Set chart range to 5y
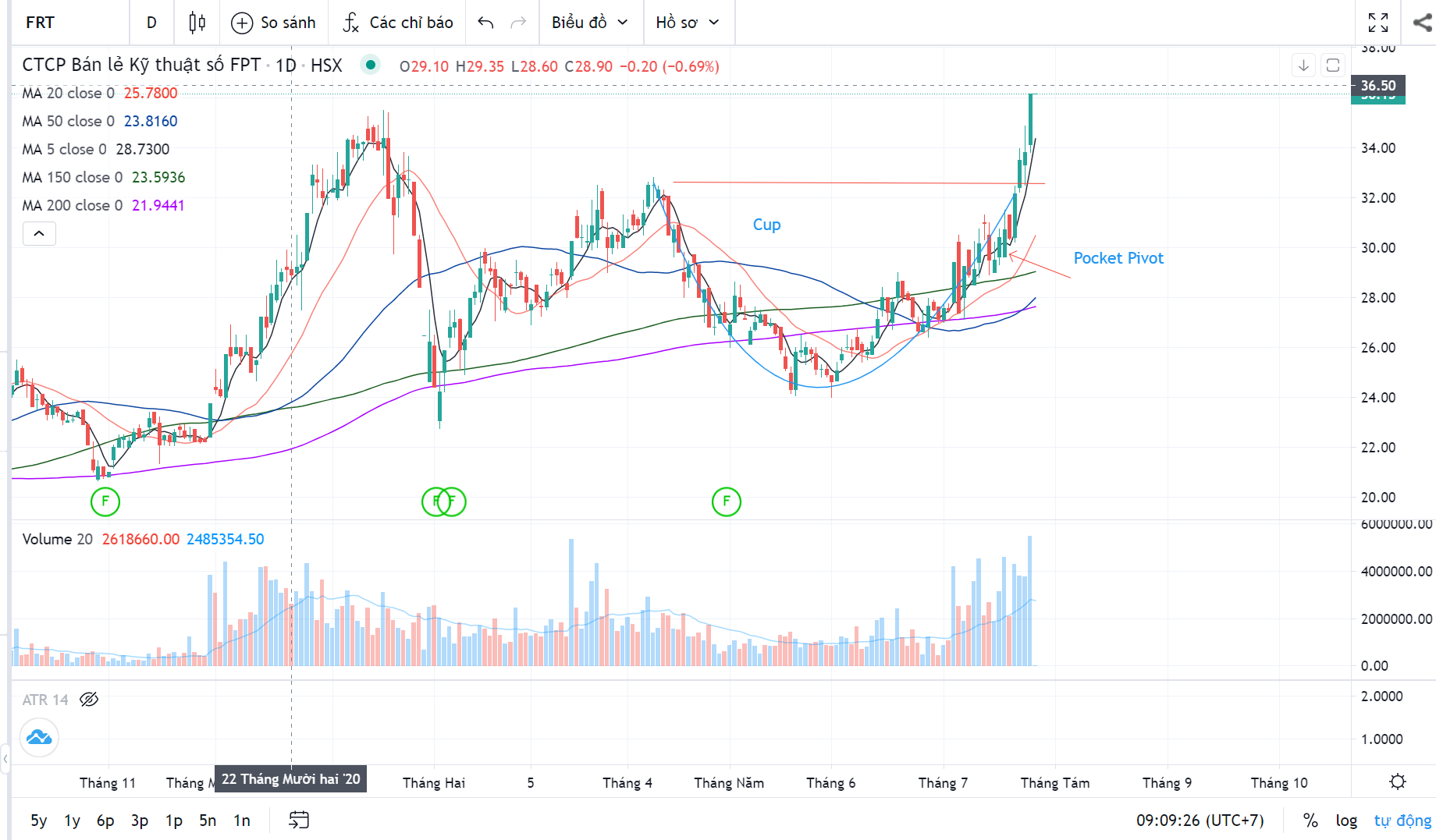 coord(38,820)
